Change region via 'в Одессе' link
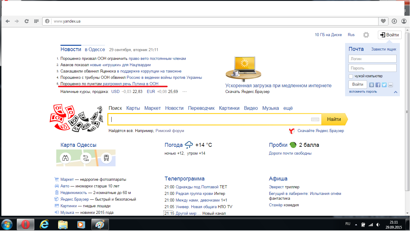 coord(95,50)
